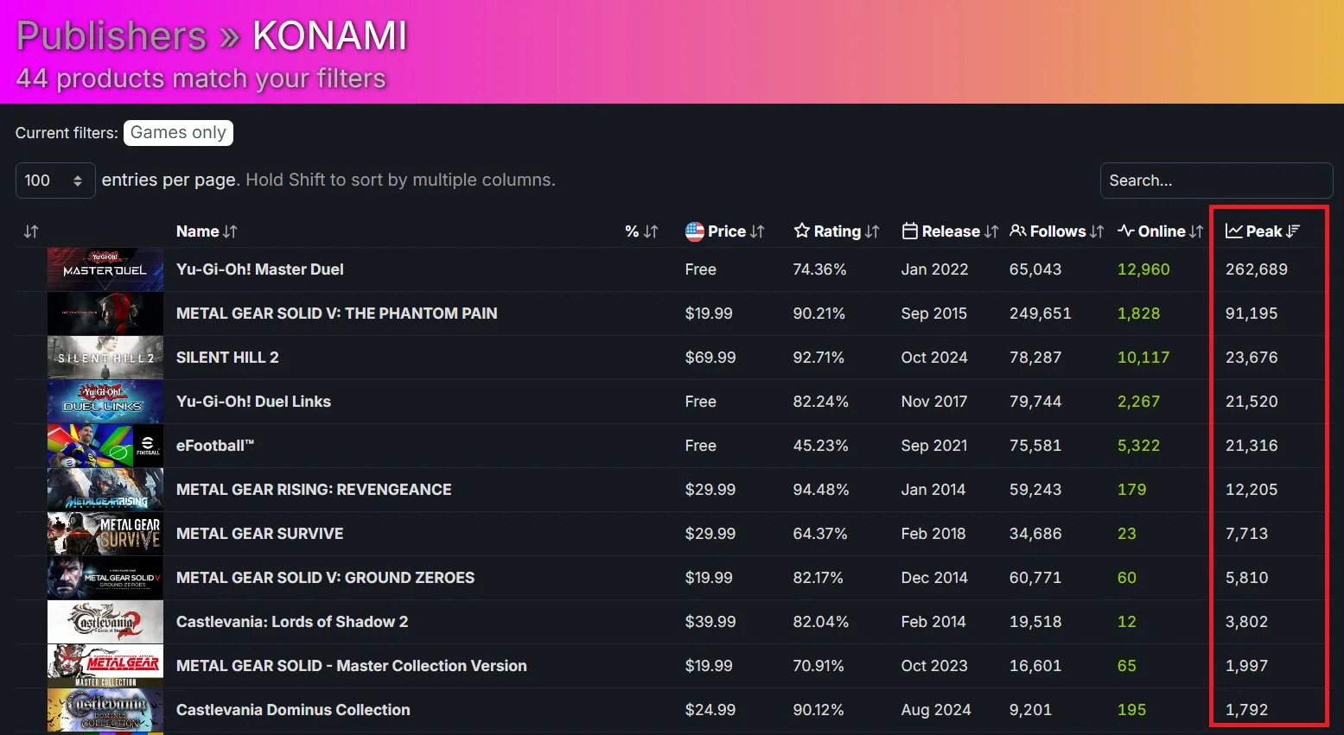Click the Duel Links game thumbnail

coord(105,402)
